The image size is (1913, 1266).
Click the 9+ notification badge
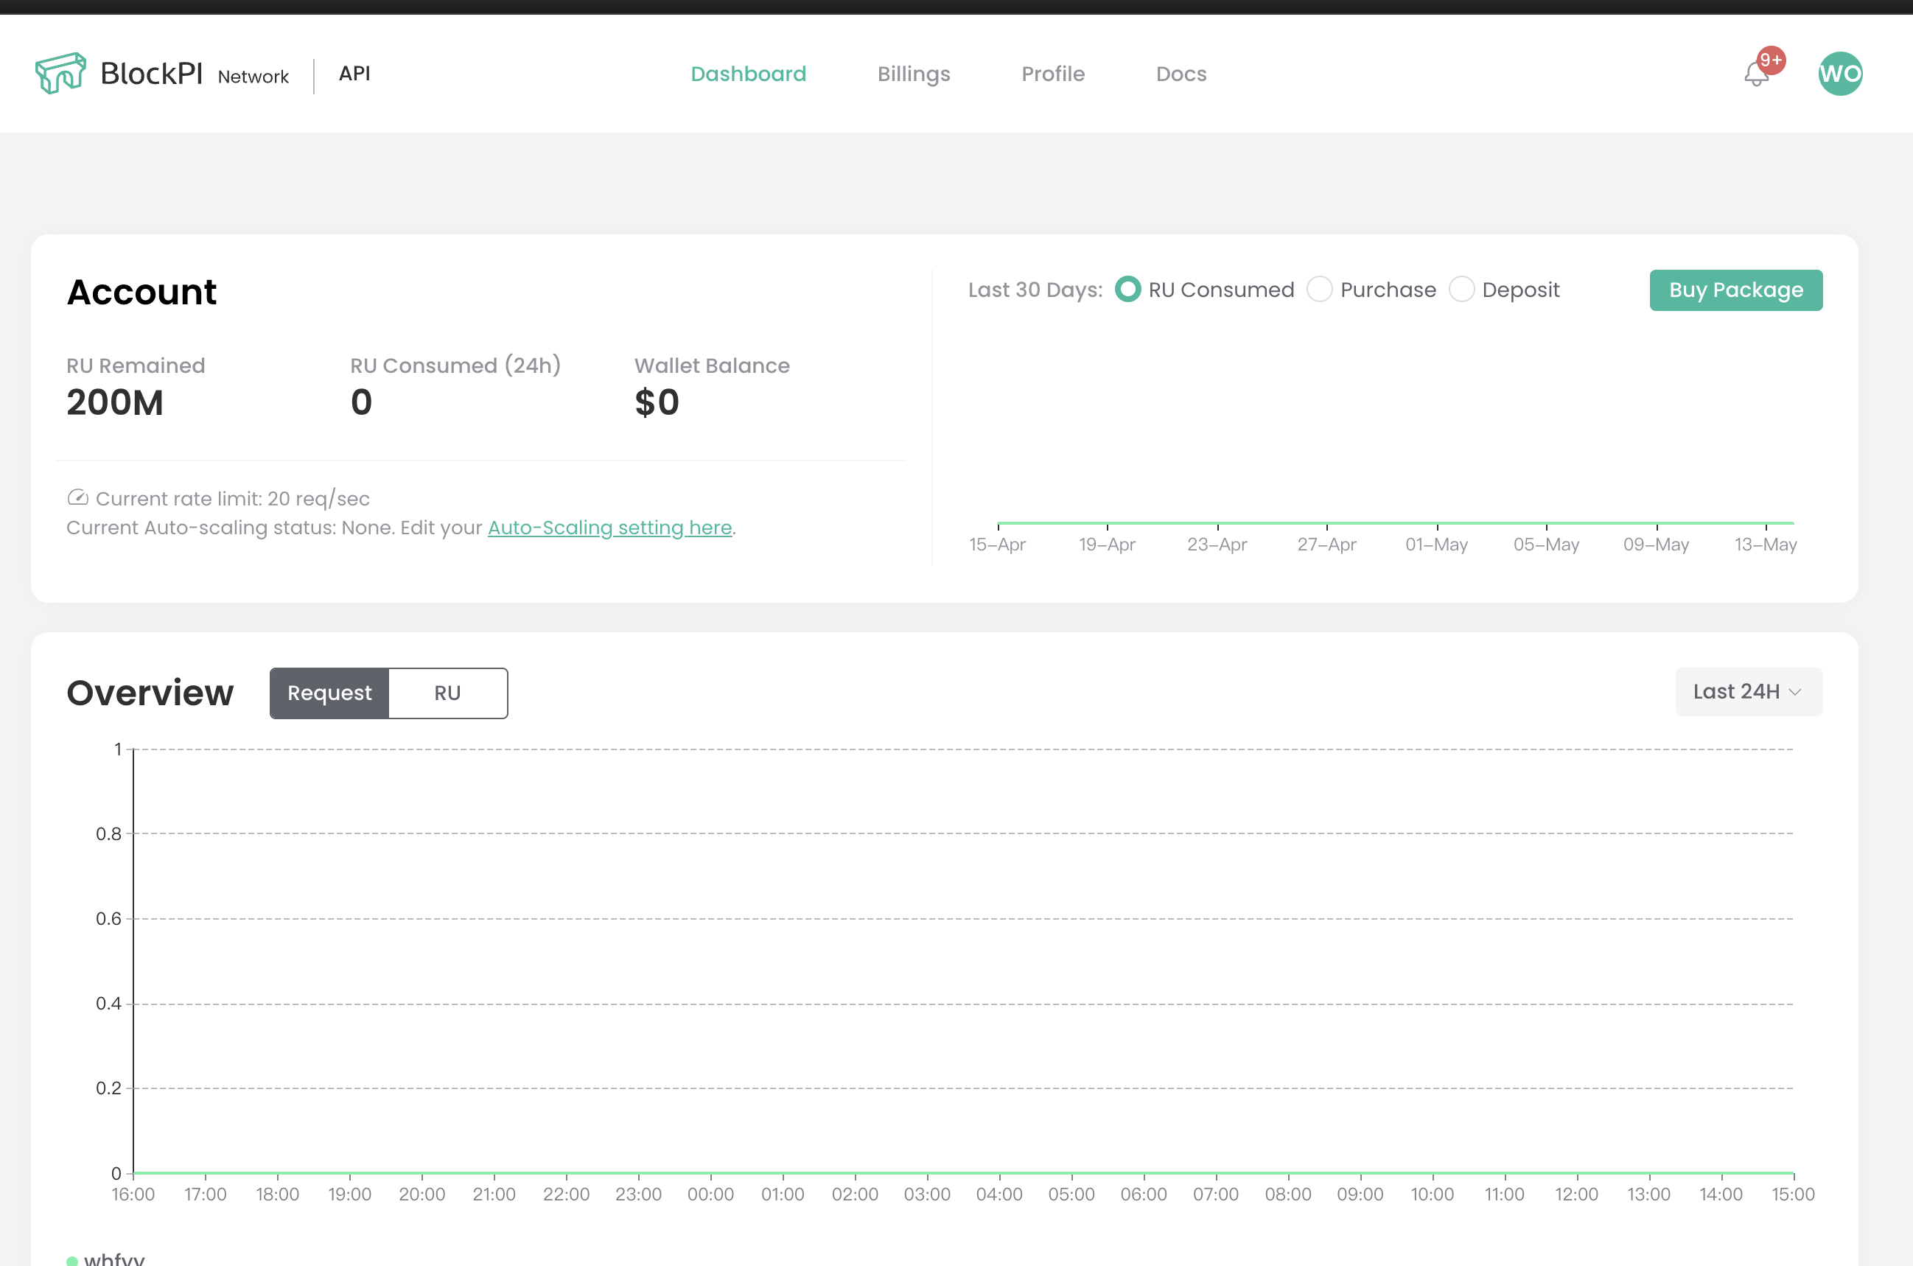[1771, 60]
